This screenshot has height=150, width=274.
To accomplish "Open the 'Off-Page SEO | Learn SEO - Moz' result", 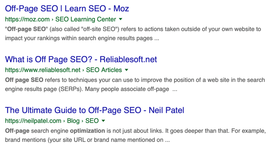I will pos(67,9).
